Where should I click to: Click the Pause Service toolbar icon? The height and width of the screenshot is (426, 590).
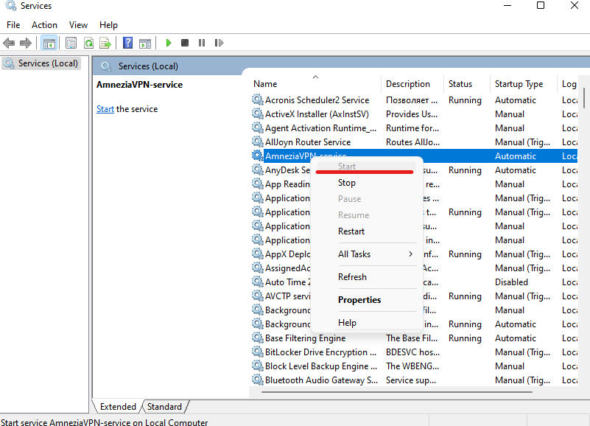(x=202, y=43)
